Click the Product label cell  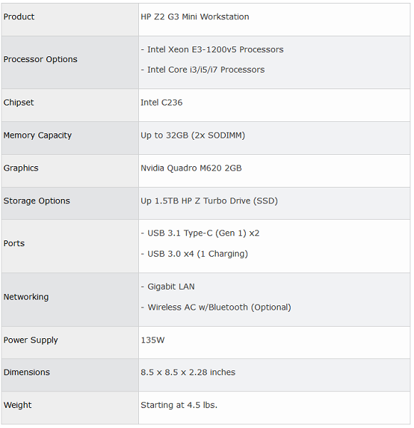point(70,19)
